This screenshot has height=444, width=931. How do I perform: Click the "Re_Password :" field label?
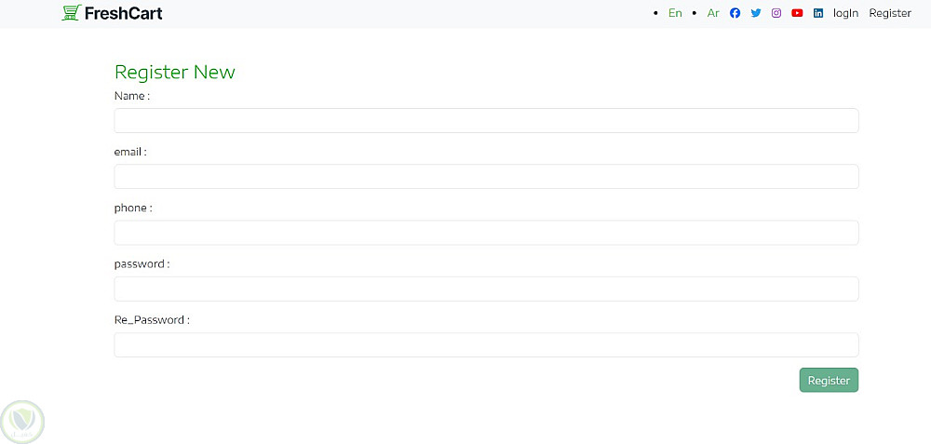point(152,319)
